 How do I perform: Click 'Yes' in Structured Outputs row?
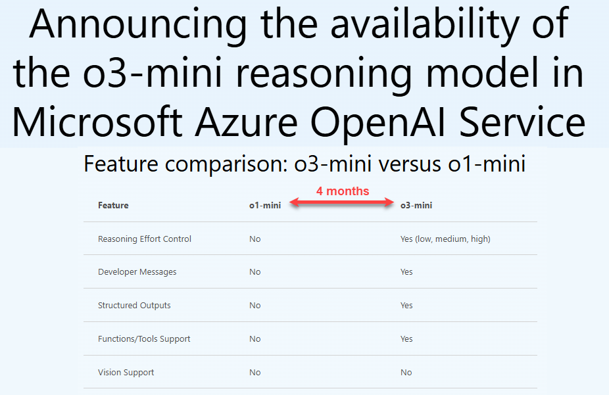pos(406,306)
